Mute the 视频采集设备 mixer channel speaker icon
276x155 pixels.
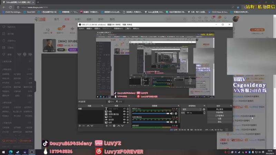tap(172, 122)
